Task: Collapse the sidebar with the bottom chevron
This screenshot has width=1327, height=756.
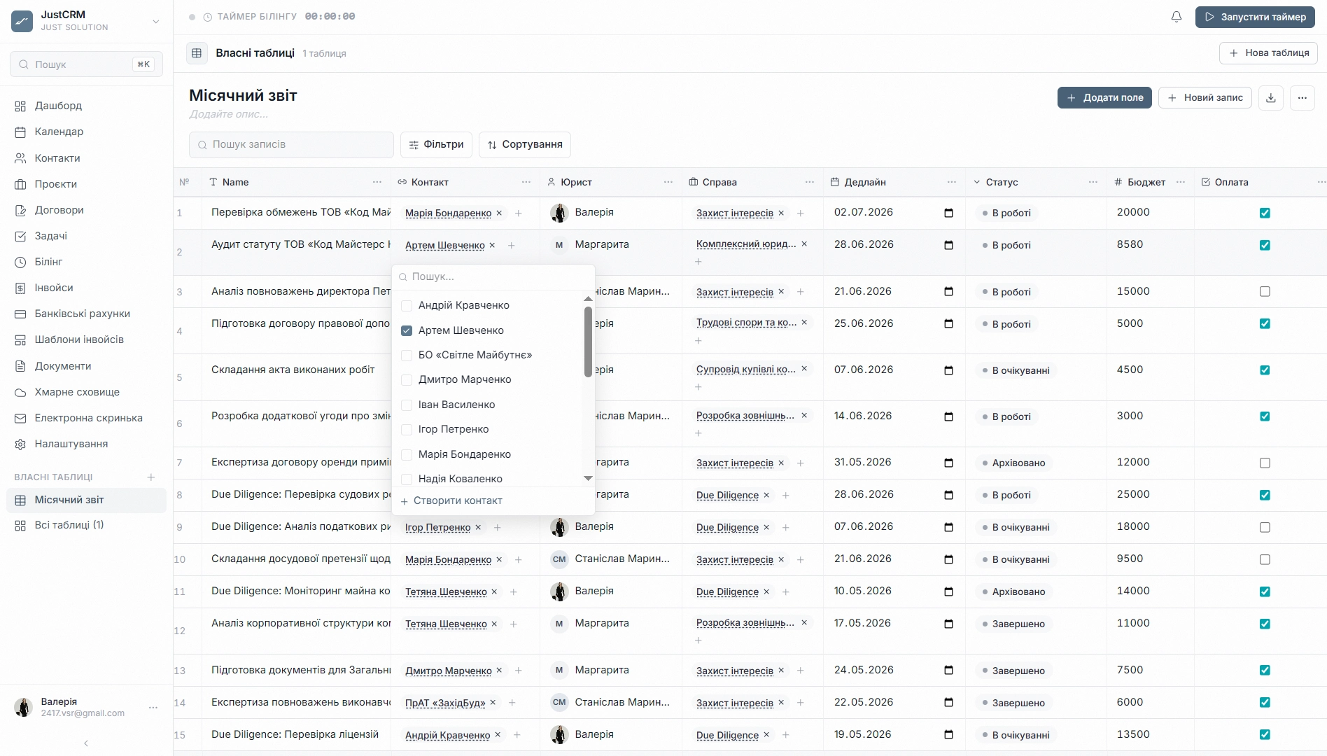Action: [x=86, y=743]
